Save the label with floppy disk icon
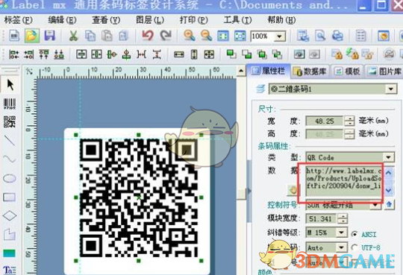This screenshot has width=403, height=275. coord(49,36)
